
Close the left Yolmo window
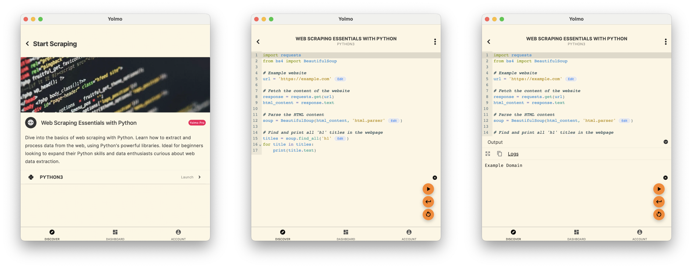[26, 19]
